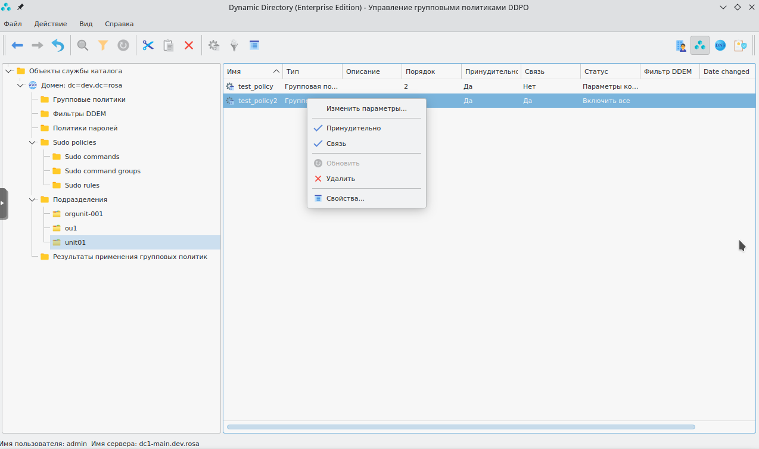
Task: Click the scissors cut icon
Action: (148, 45)
